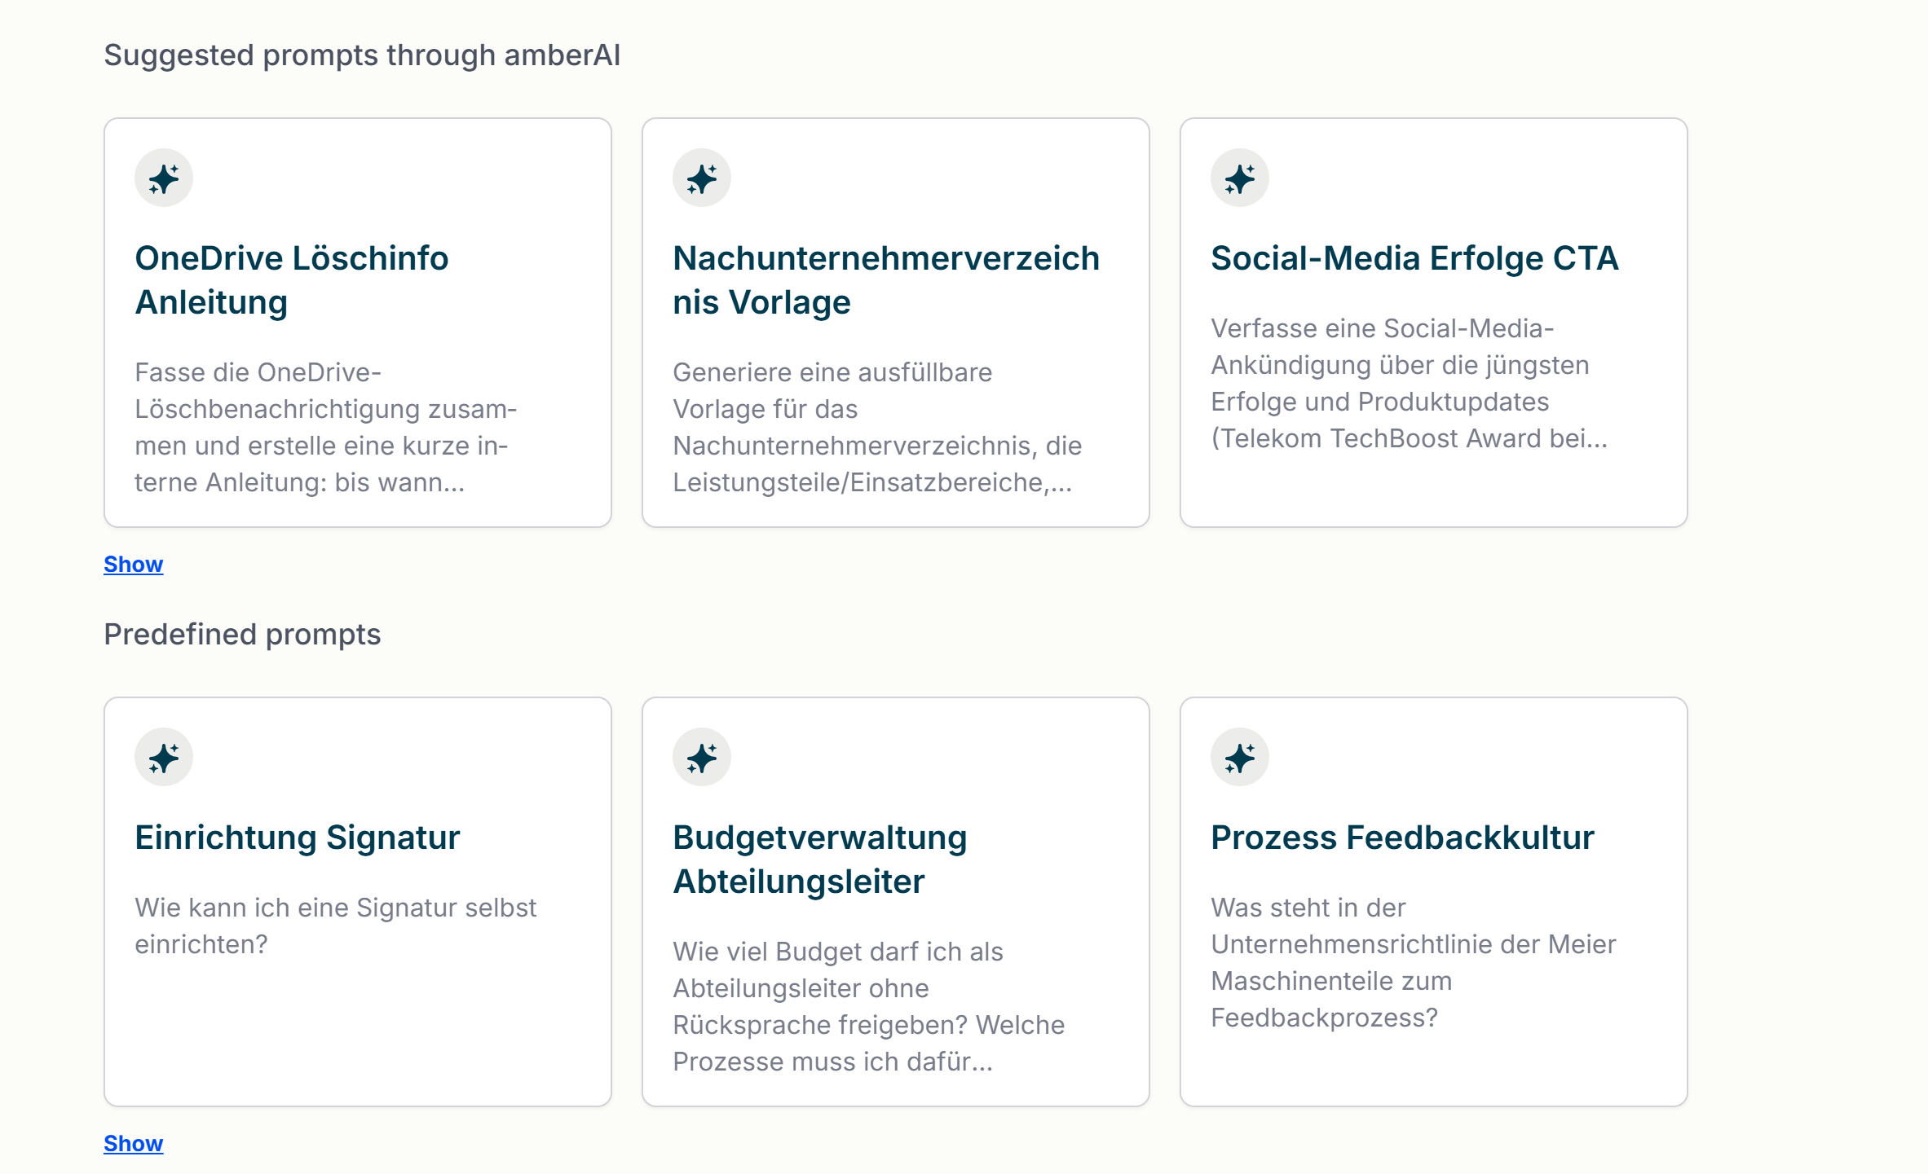This screenshot has width=1928, height=1174.
Task: Open the OneDrive Löschinfo Anleitung title
Action: coord(292,280)
